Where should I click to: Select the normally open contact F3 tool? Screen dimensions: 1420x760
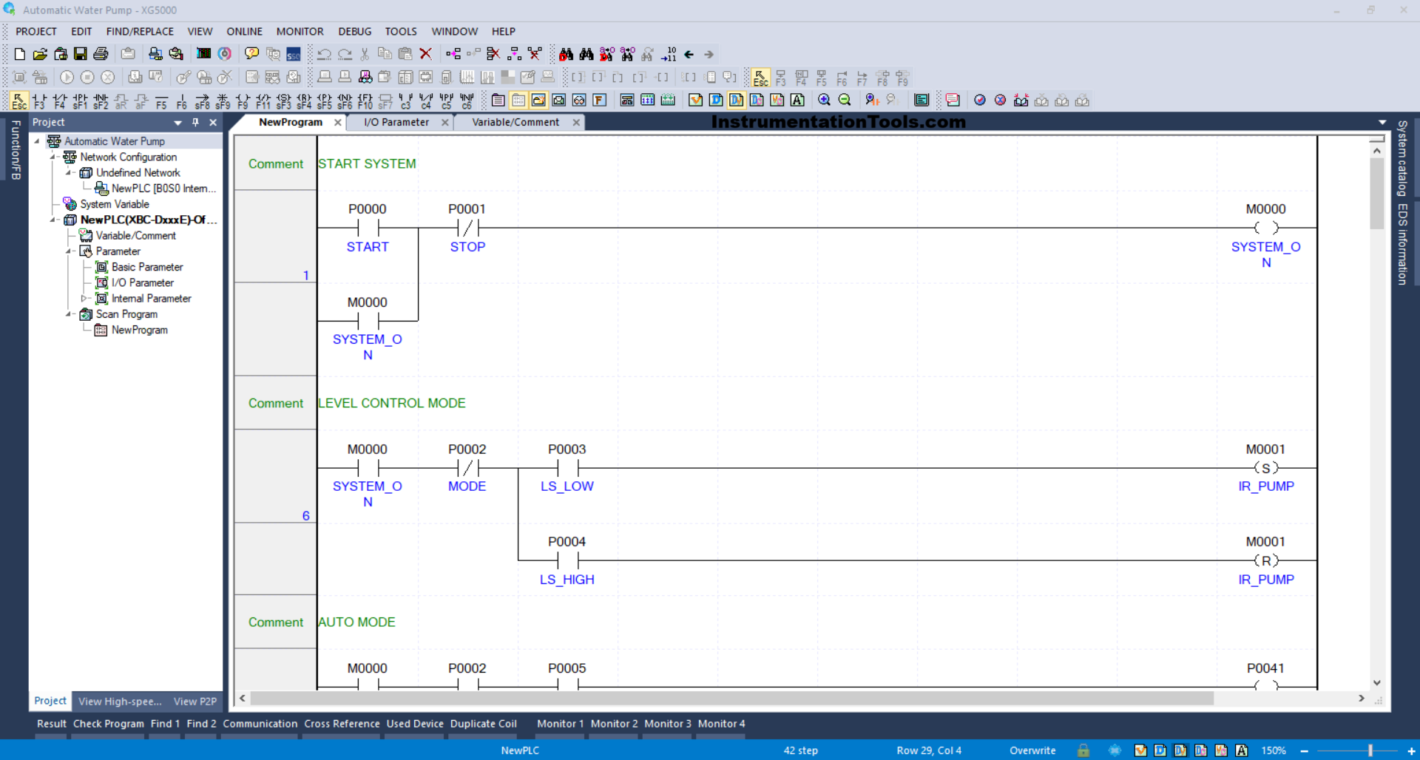coord(39,101)
